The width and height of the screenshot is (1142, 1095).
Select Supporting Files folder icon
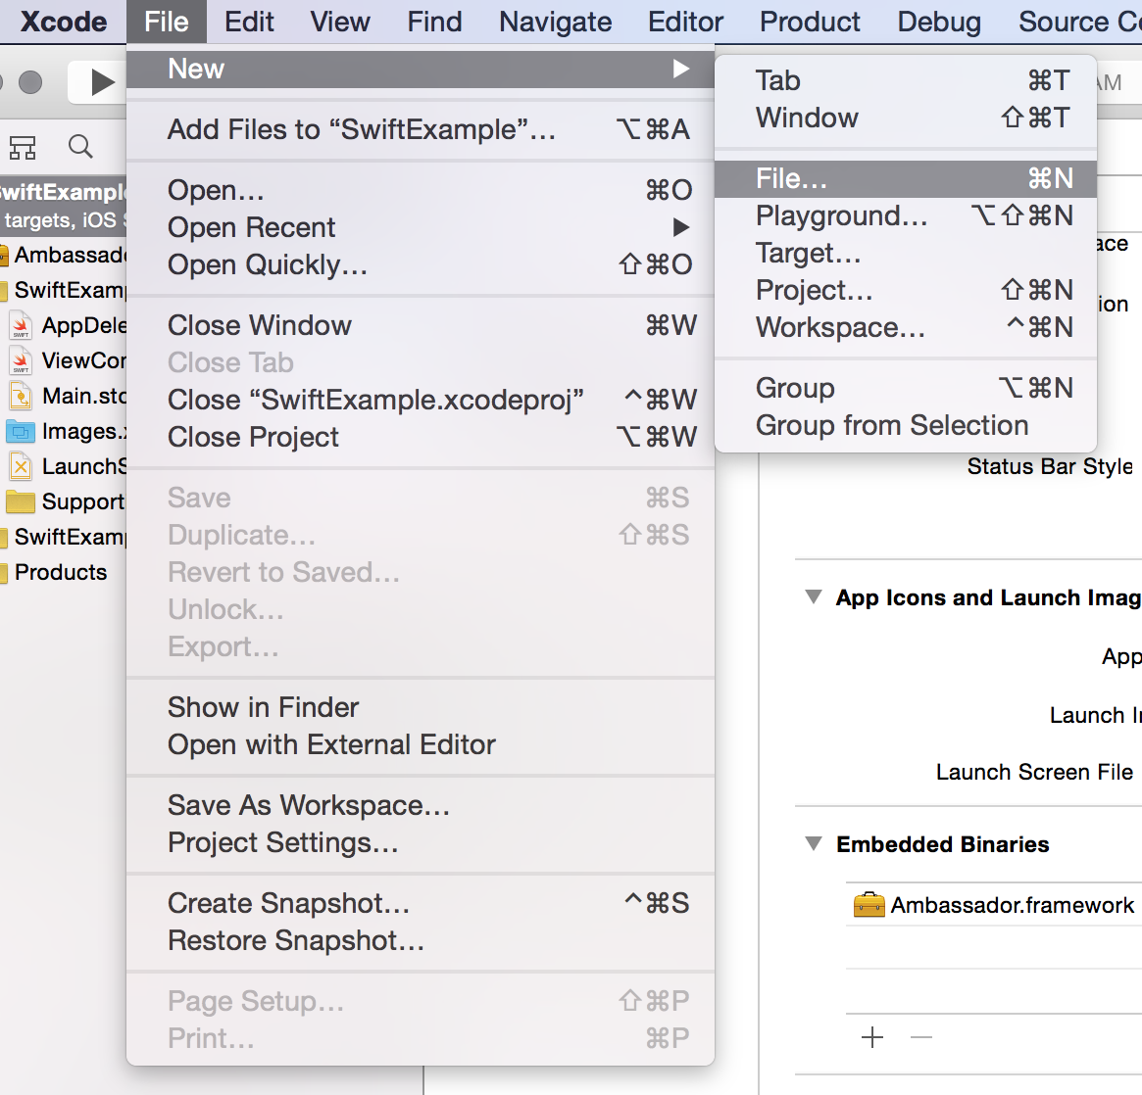[21, 501]
